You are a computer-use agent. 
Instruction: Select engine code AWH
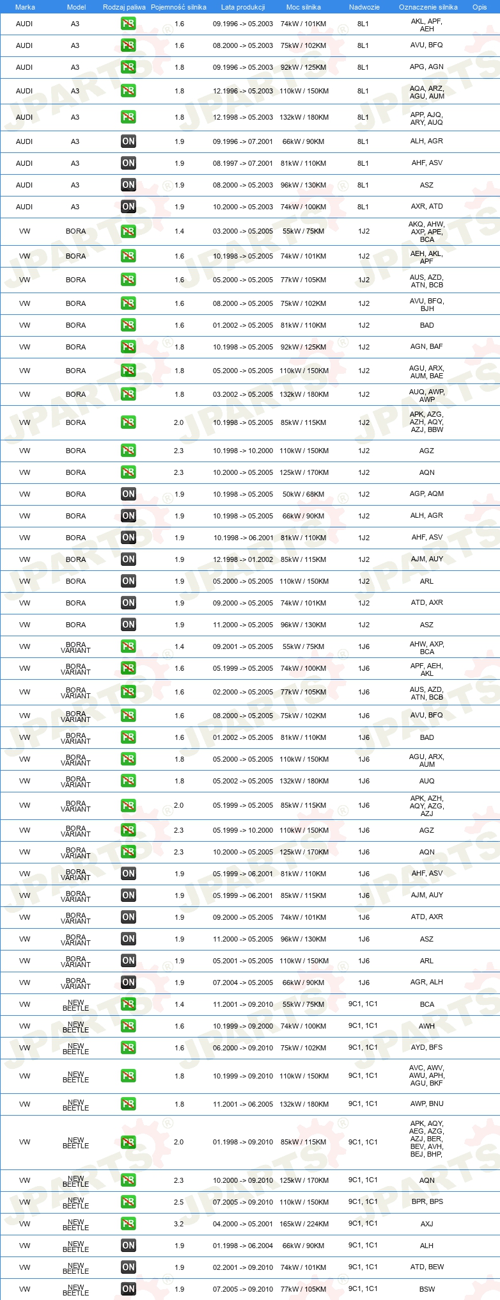point(427,1026)
